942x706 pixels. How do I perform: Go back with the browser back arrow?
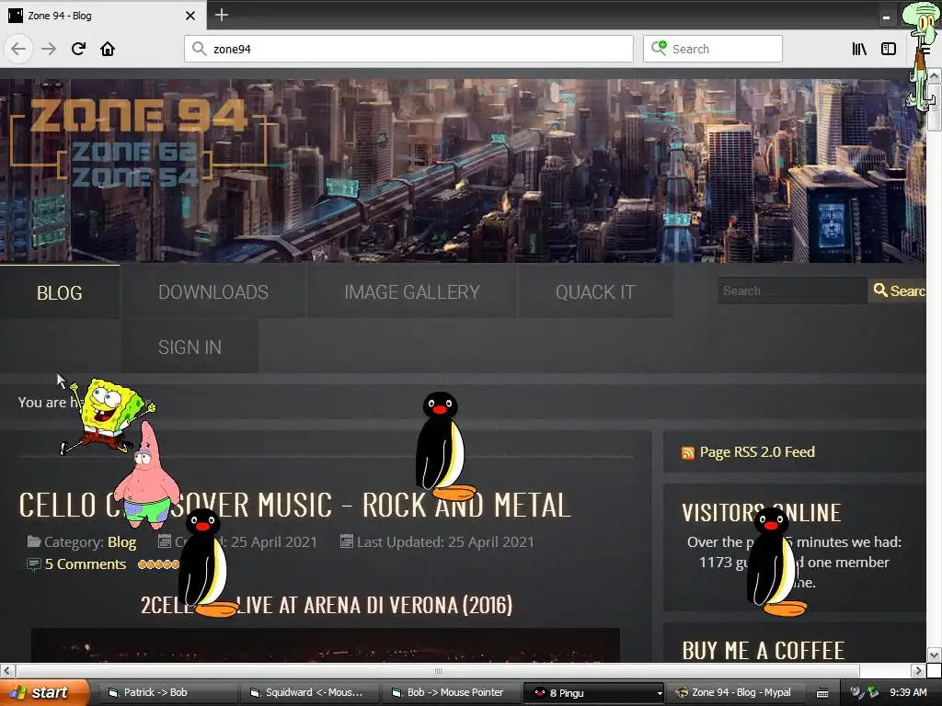pyautogui.click(x=18, y=49)
